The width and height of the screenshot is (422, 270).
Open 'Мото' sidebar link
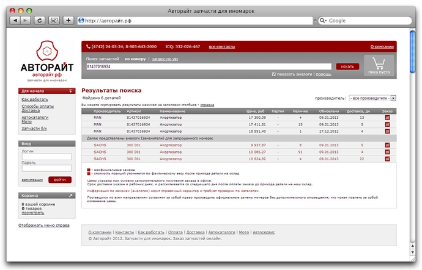(26, 122)
